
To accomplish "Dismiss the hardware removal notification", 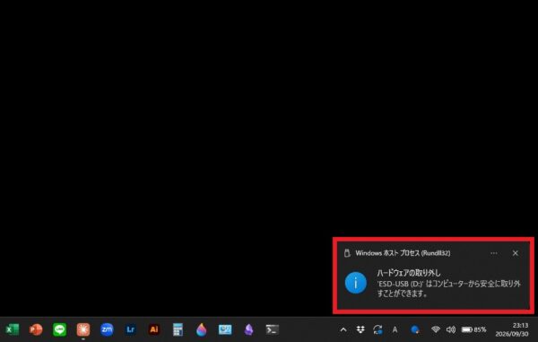I will (516, 253).
